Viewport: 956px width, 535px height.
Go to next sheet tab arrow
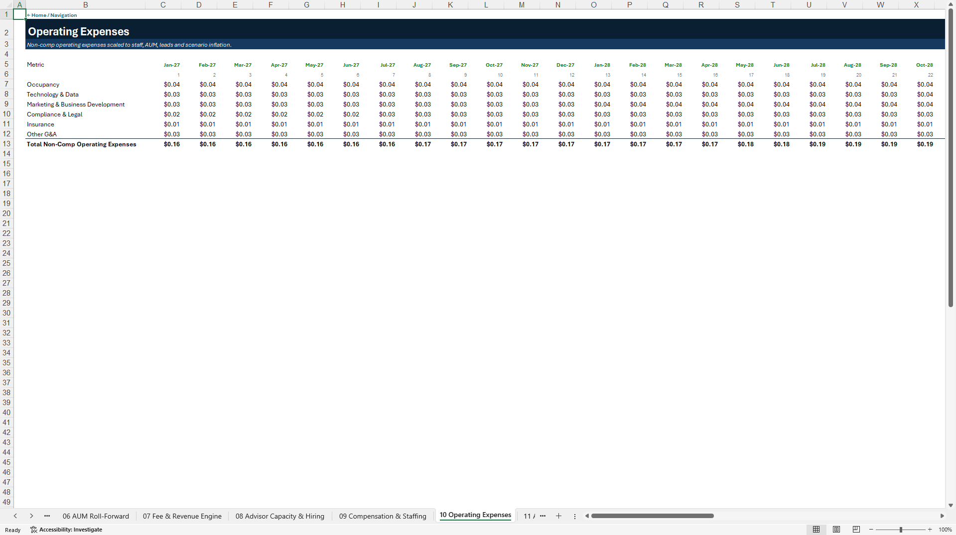(x=31, y=516)
